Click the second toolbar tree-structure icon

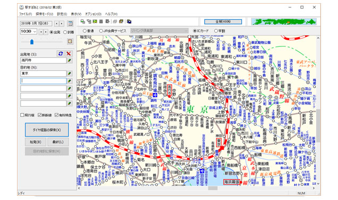point(89,22)
